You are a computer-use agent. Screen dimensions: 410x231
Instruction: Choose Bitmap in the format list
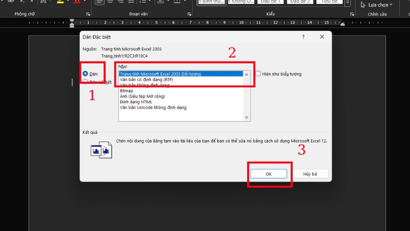click(x=181, y=91)
